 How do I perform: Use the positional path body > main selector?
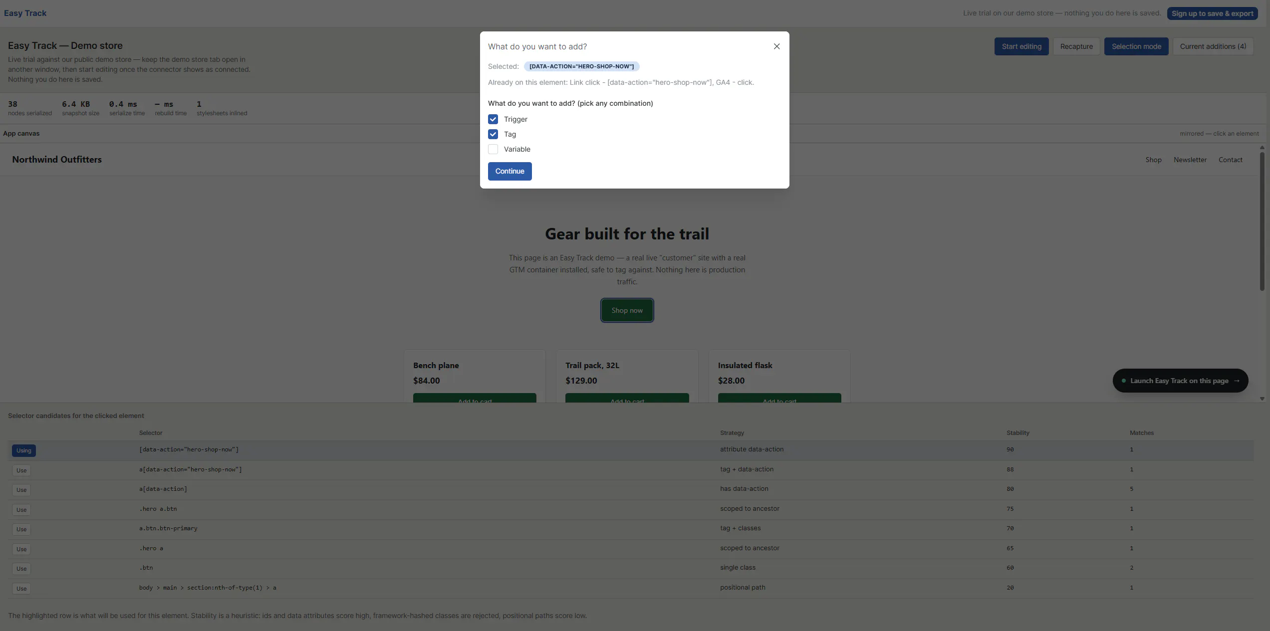21,589
